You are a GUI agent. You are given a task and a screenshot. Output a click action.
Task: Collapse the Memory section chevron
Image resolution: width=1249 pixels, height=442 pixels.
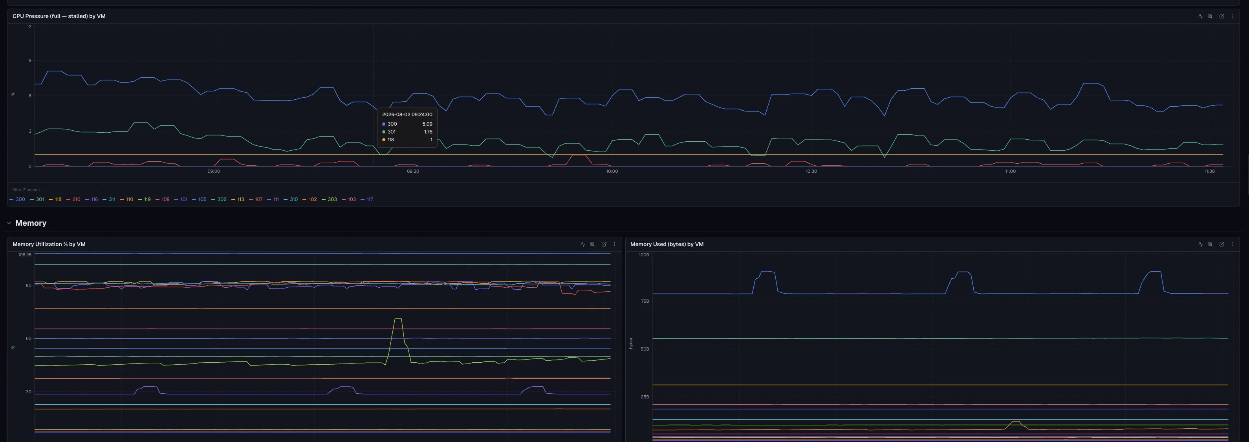pos(9,223)
